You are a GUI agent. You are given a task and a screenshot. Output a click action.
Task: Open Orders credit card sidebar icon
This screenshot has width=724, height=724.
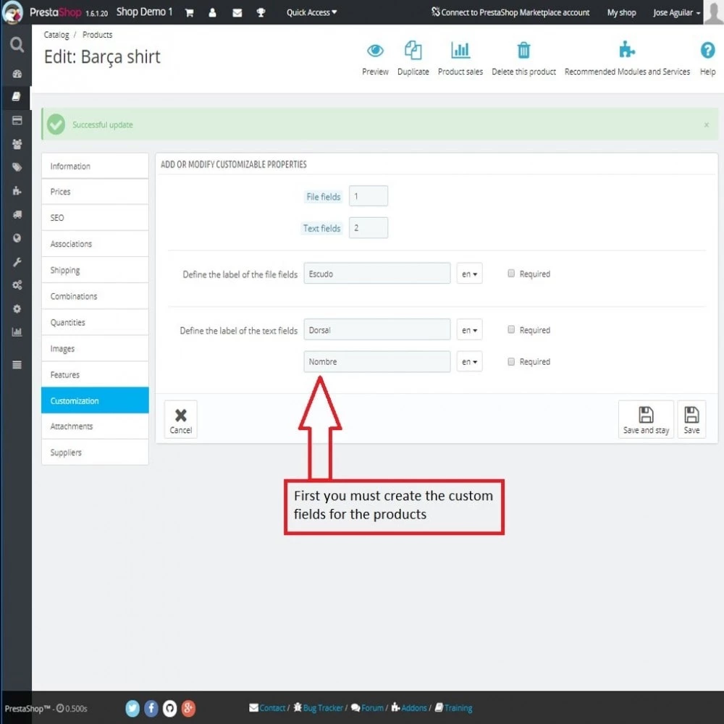pyautogui.click(x=17, y=120)
